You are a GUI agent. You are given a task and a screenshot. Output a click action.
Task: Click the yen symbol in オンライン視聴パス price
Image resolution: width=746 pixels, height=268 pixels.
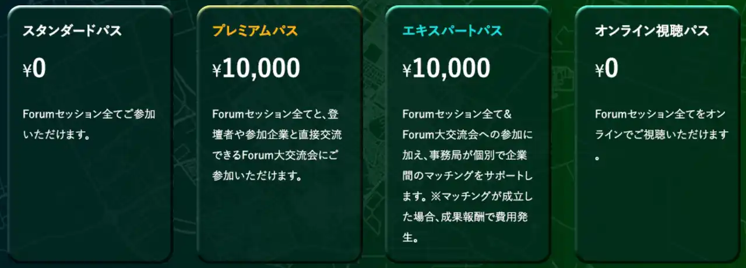599,70
